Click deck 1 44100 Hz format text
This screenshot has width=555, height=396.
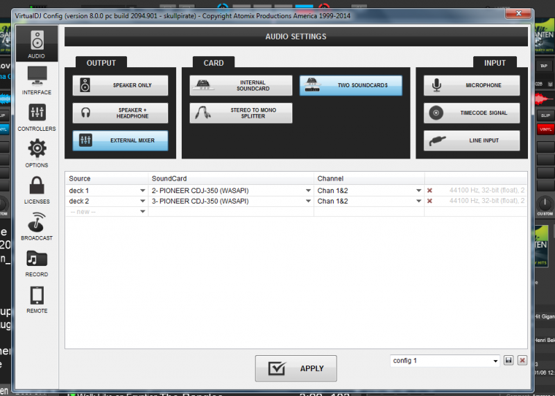click(x=487, y=190)
